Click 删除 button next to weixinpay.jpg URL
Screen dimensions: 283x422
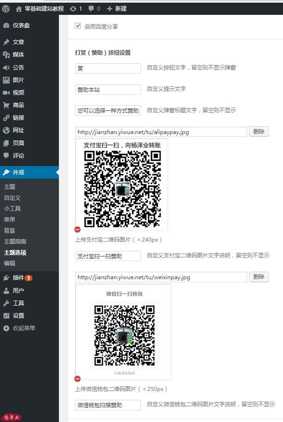coord(259,277)
